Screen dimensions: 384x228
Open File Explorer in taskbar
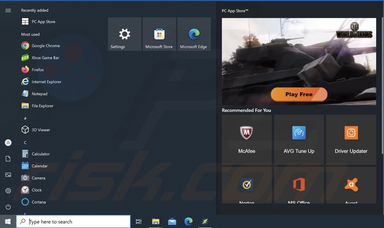(x=156, y=221)
